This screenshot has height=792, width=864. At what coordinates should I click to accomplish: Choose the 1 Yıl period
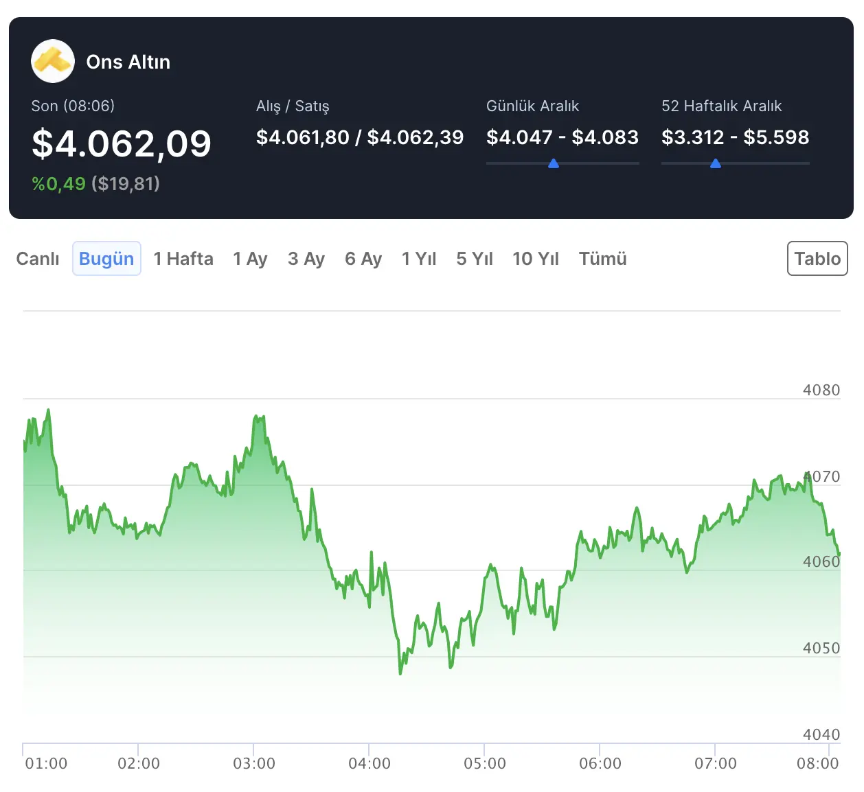tap(419, 259)
